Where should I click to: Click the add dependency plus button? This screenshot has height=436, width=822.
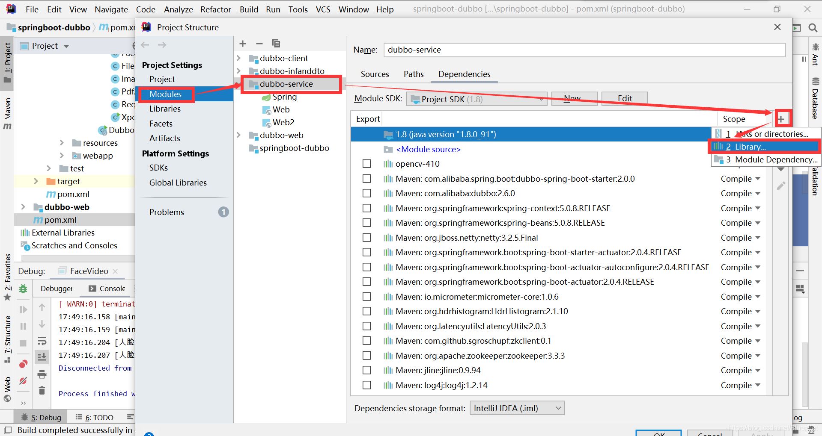[x=781, y=119]
